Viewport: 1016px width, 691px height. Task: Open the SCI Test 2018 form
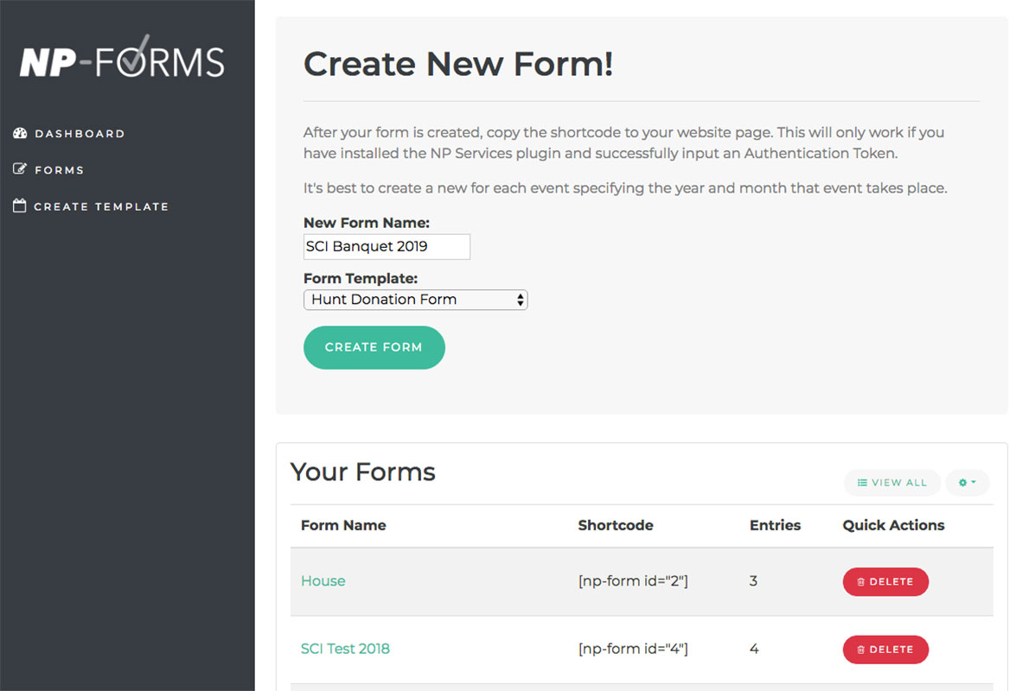[345, 649]
